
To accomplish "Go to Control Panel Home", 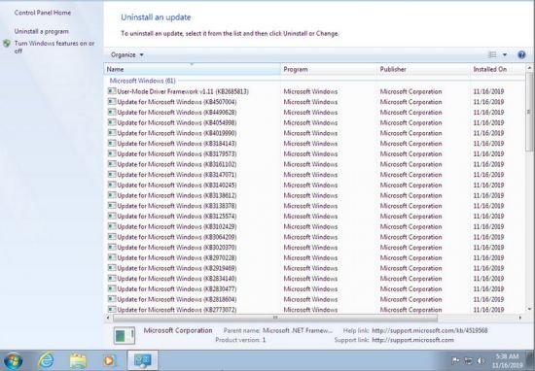I will tap(43, 13).
